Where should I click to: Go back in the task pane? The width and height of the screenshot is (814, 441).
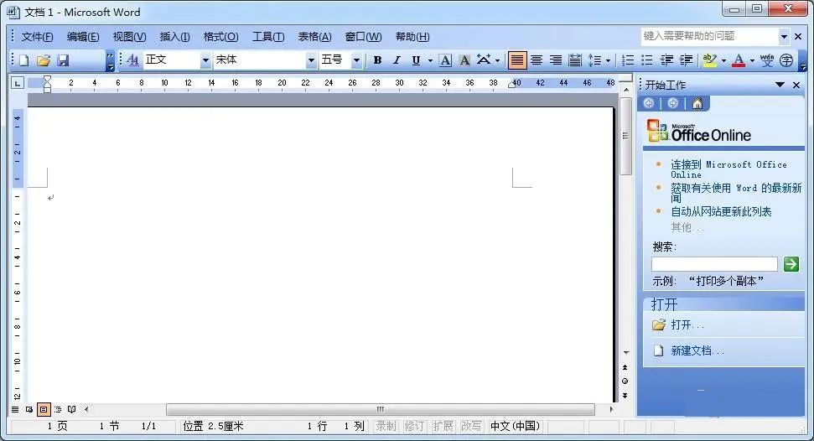(648, 103)
